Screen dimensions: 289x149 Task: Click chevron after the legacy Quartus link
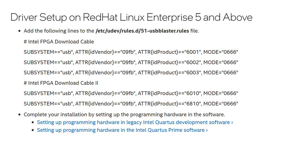click(232, 122)
